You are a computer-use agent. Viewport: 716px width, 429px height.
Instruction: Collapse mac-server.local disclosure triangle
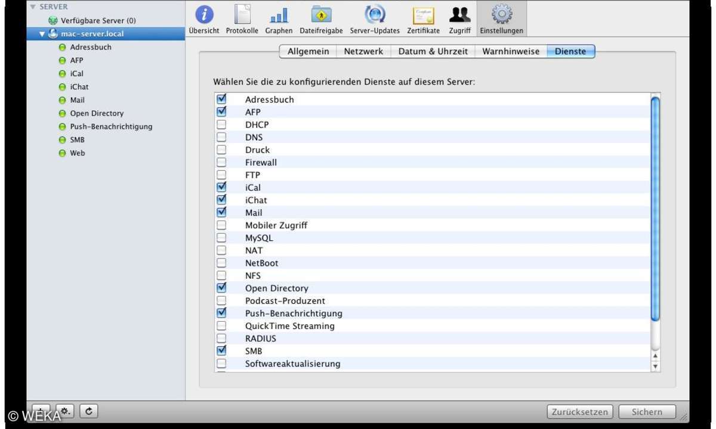42,34
